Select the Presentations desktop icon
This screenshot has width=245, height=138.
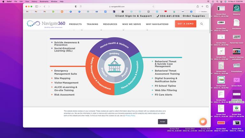(237, 67)
